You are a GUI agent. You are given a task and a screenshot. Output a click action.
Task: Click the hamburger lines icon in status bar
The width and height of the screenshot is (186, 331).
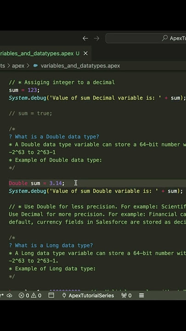click(x=141, y=295)
